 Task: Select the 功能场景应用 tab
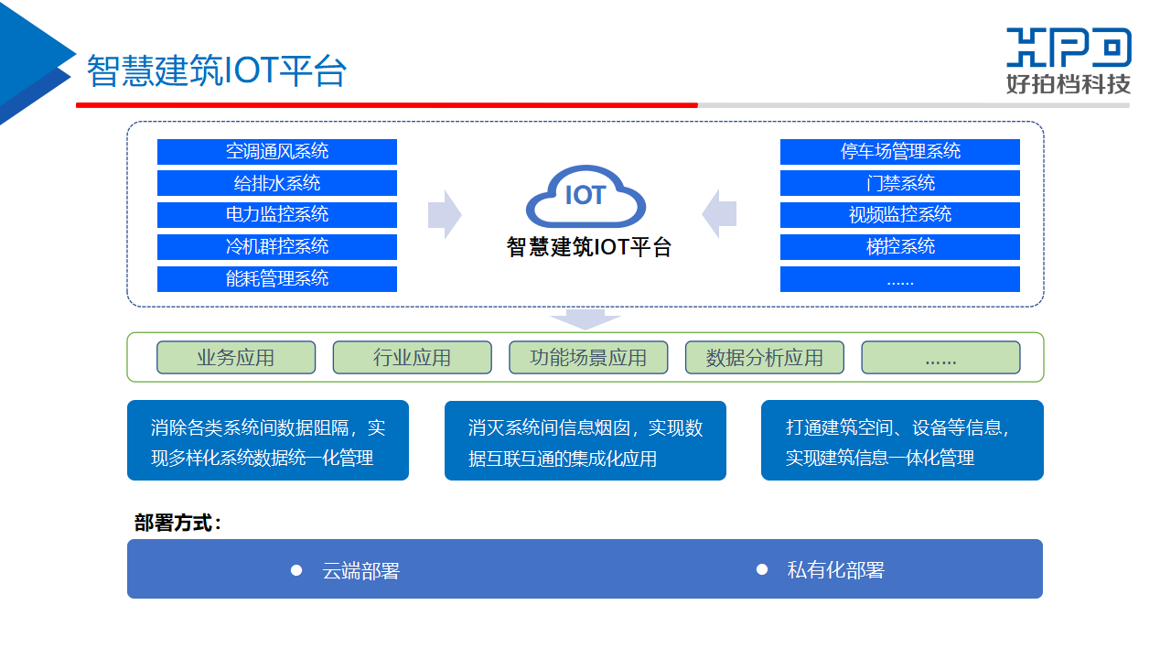point(588,358)
